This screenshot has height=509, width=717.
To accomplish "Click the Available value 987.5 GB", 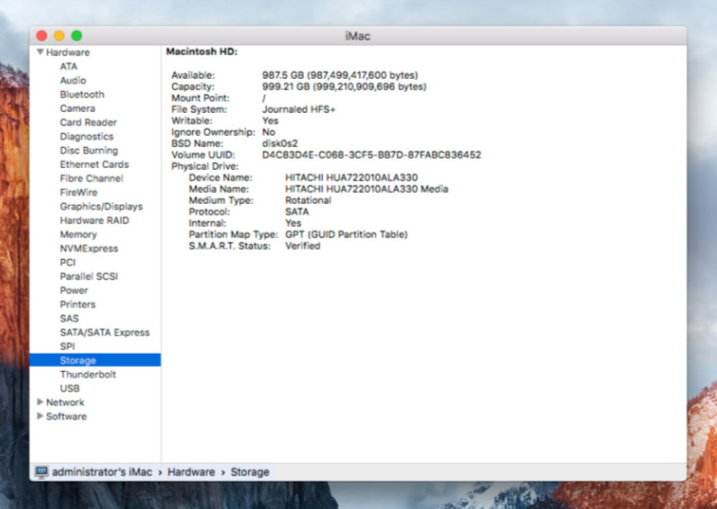I will click(340, 75).
